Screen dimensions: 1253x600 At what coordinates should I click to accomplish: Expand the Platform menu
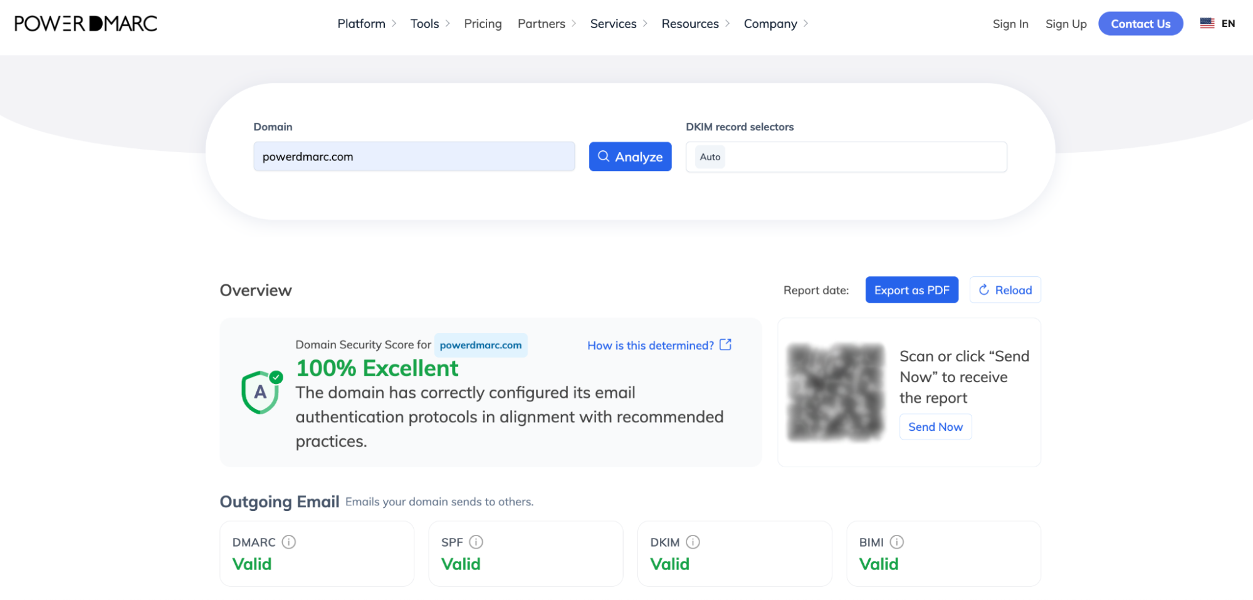click(x=367, y=24)
